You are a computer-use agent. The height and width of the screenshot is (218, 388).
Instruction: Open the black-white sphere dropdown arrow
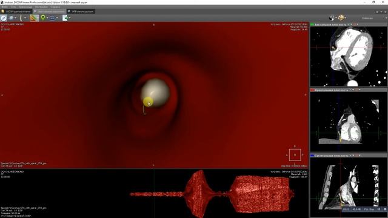pos(336,18)
